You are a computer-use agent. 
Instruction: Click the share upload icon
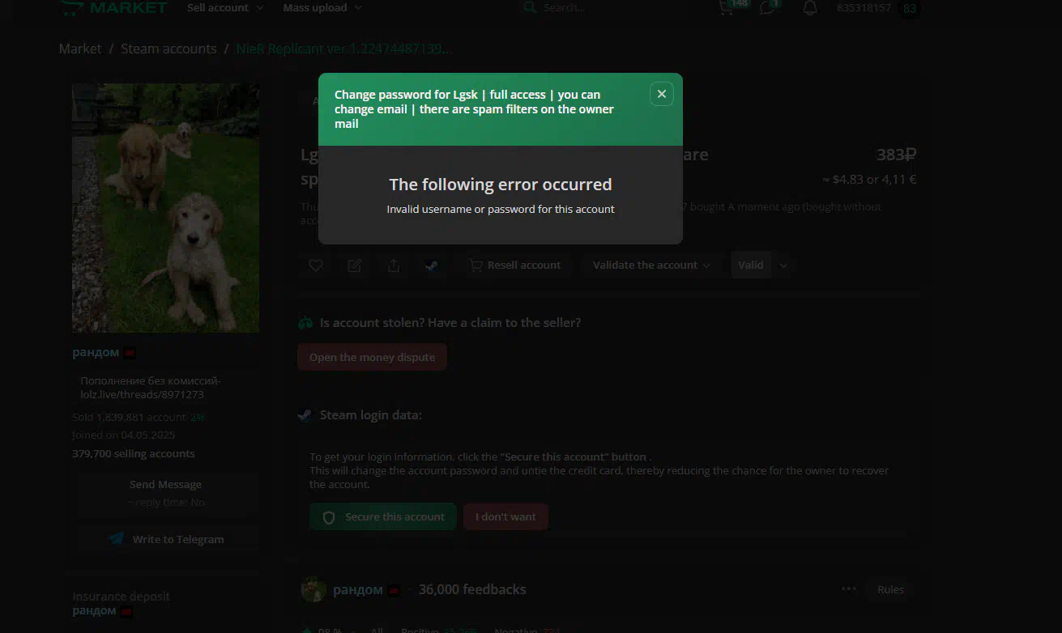click(x=394, y=266)
